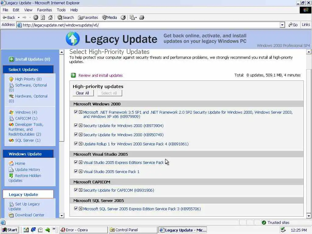Click sidebar scrollbar down arrow
Screen dimensions: 312x234
(x=62, y=215)
